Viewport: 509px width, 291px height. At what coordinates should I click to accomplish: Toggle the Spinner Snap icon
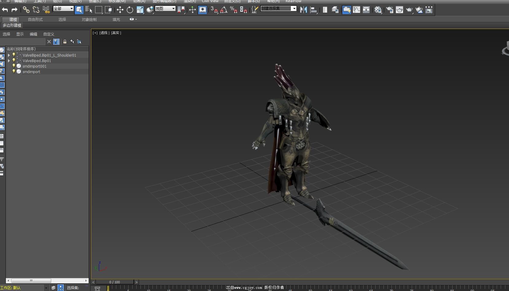pyautogui.click(x=244, y=10)
